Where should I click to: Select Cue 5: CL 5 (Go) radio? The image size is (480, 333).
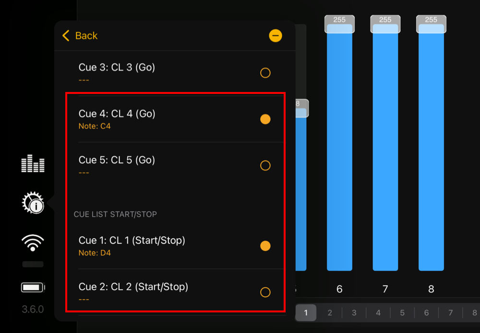(265, 165)
